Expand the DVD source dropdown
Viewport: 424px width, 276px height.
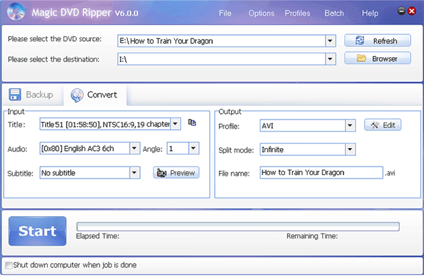[330, 40]
